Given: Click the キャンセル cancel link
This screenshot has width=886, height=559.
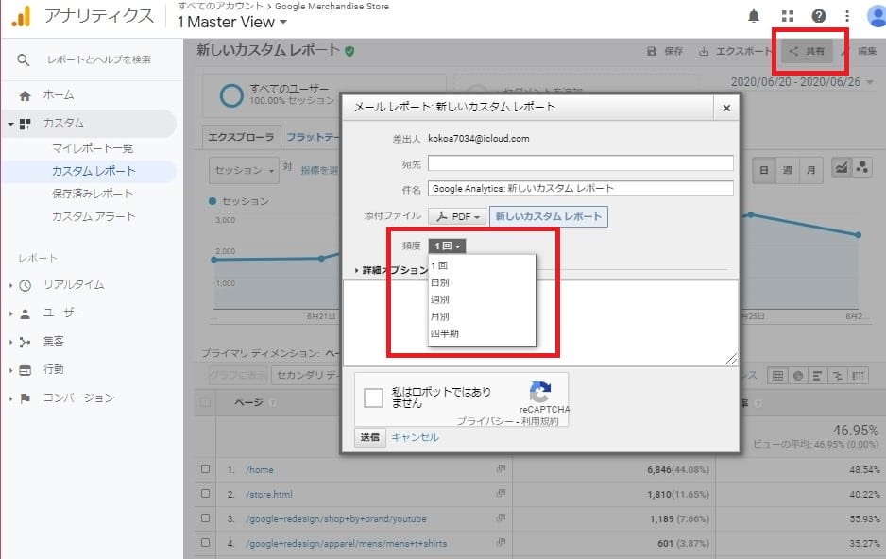Looking at the screenshot, I should pyautogui.click(x=415, y=437).
